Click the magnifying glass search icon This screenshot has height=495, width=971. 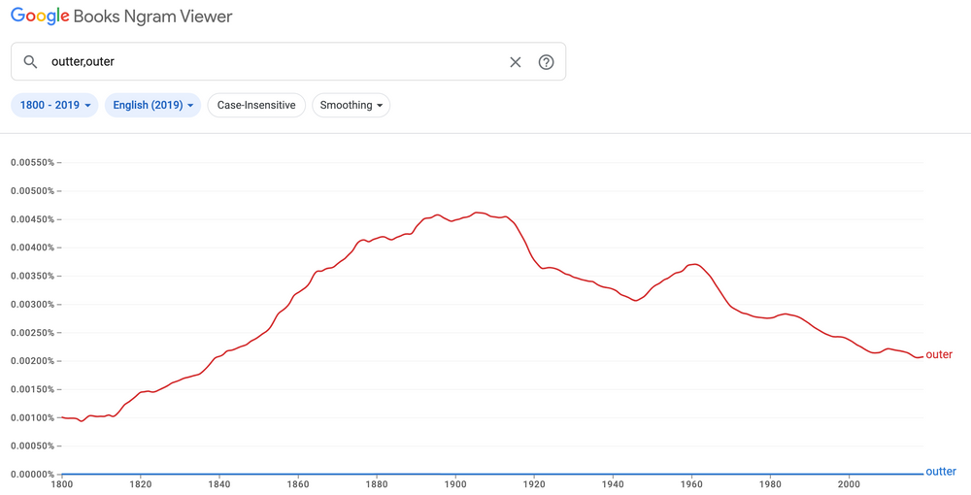31,62
